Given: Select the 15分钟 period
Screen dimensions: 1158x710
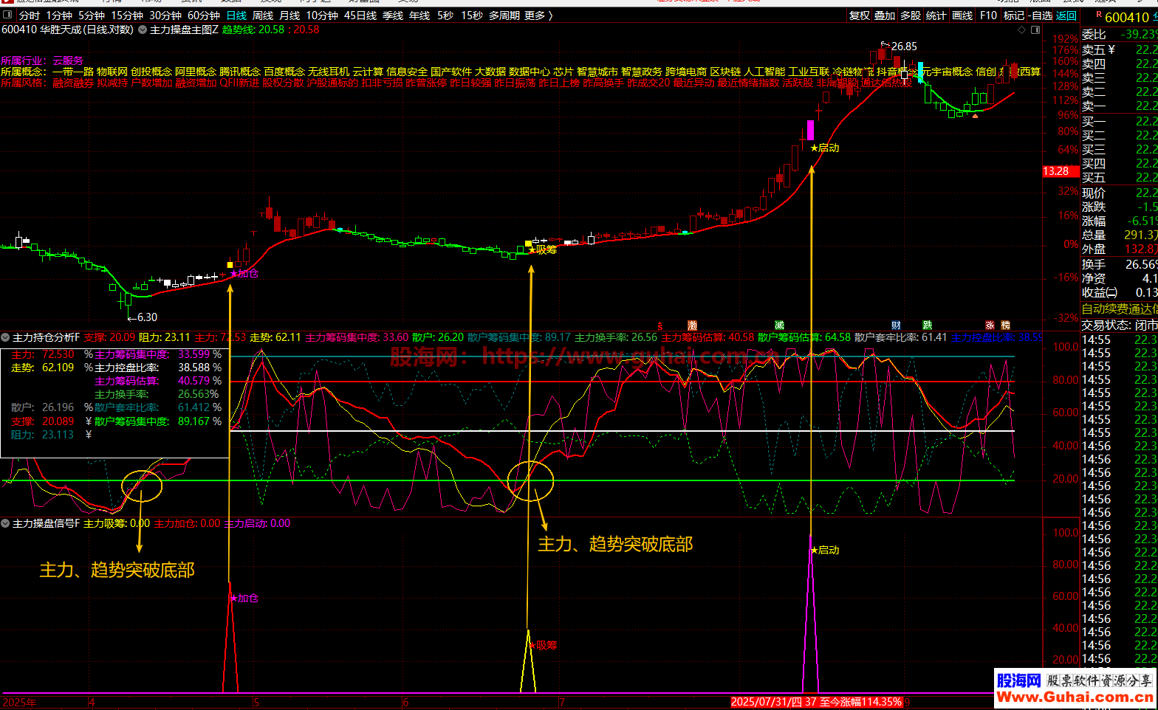Looking at the screenshot, I should tap(127, 15).
